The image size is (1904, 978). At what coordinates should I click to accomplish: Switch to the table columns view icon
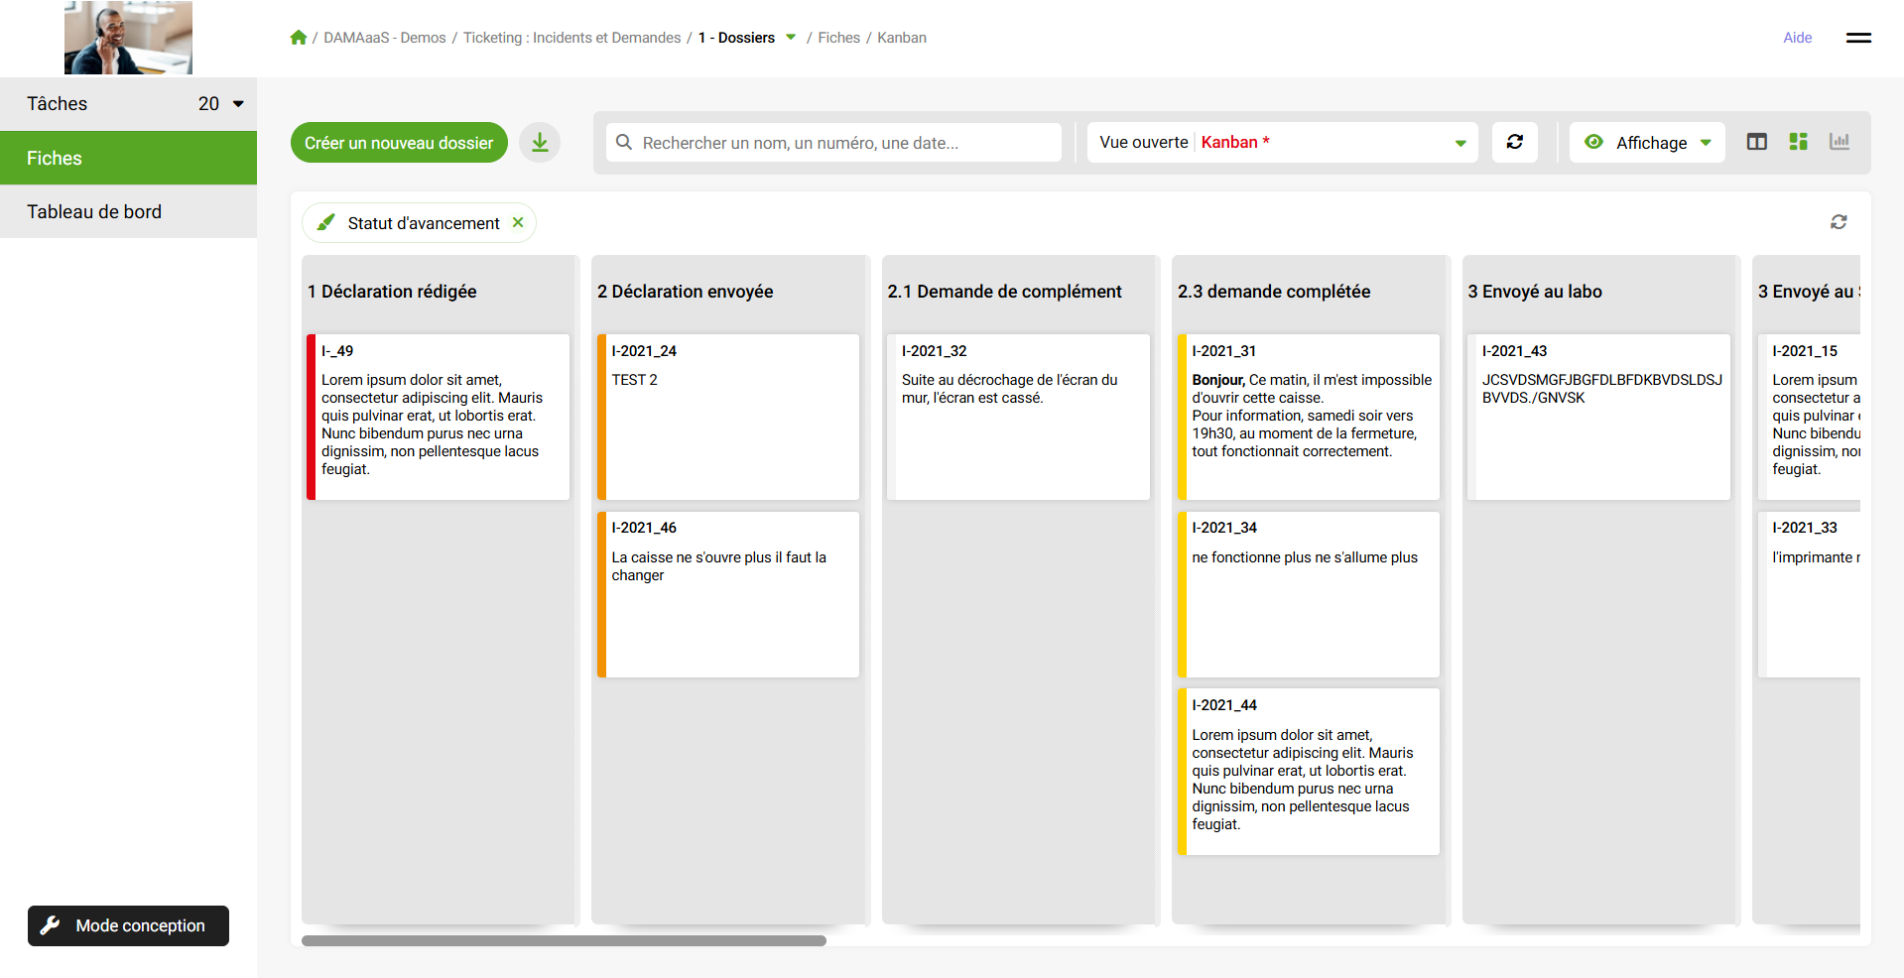click(x=1756, y=142)
